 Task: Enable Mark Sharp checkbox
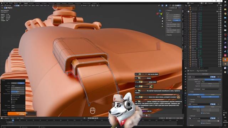pyautogui.click(x=12, y=103)
